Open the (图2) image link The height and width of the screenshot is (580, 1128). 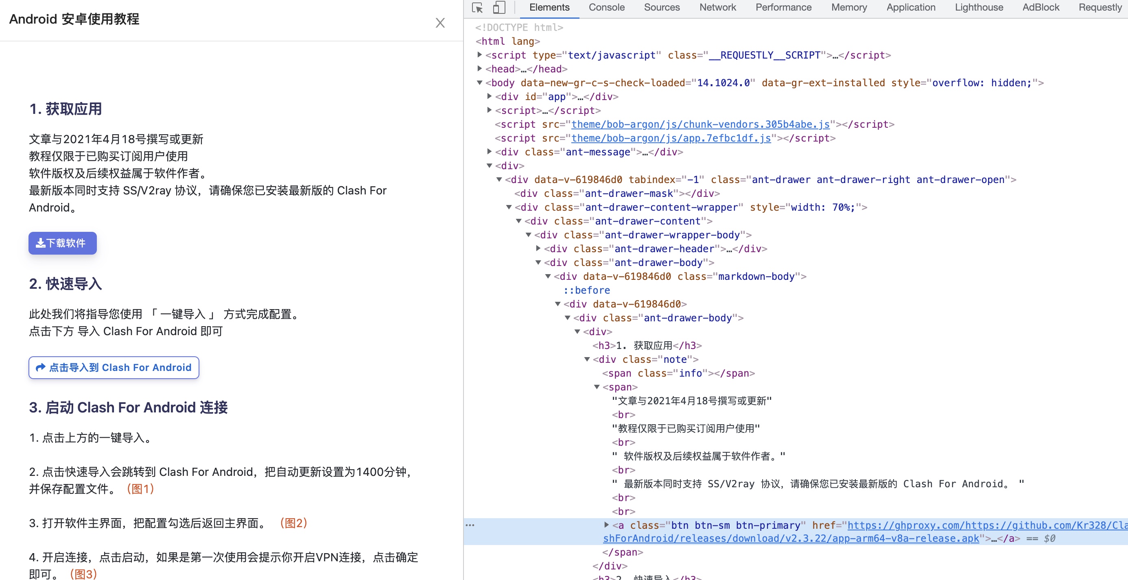(293, 523)
